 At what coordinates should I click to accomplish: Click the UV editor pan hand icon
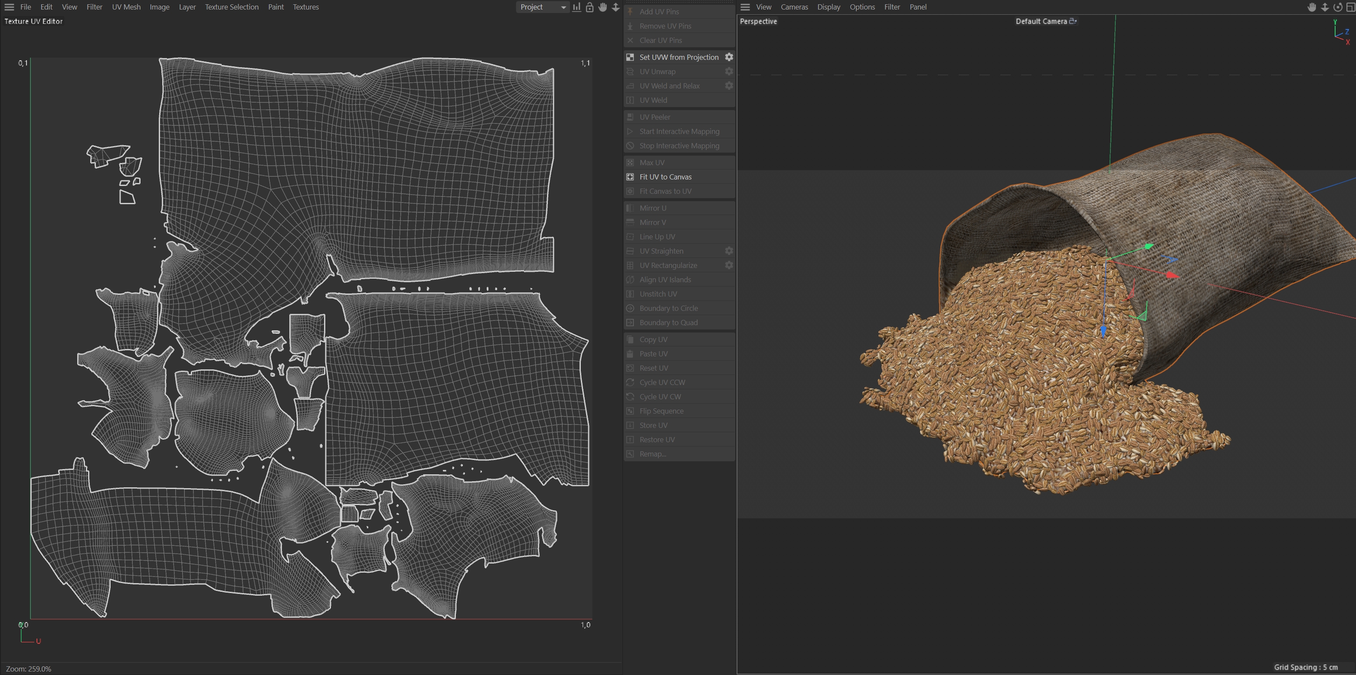[x=602, y=7]
